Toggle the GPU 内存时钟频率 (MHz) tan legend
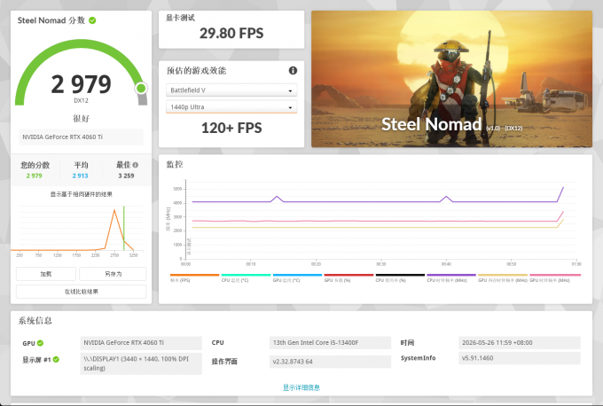 point(503,277)
